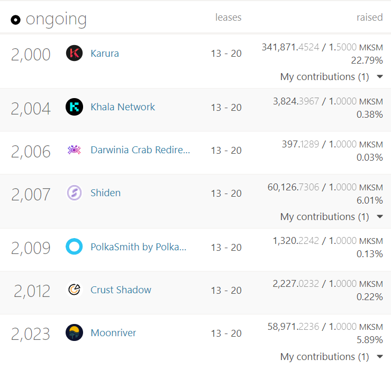Click Shiden raised amount 60,126.7306
391x368 pixels.
[x=293, y=187]
